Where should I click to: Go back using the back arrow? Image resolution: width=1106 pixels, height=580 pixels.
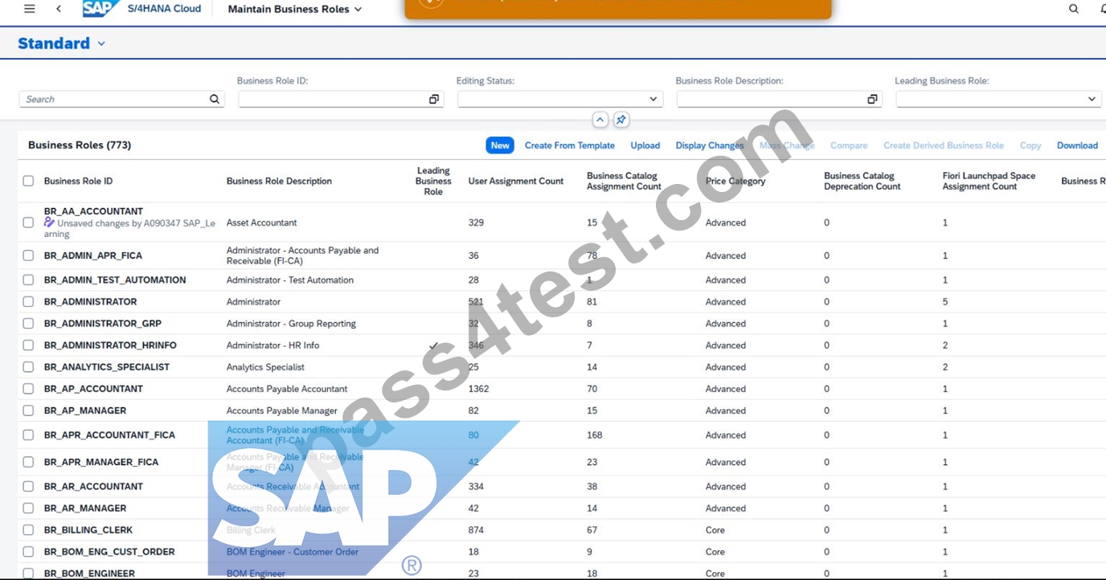click(x=59, y=9)
